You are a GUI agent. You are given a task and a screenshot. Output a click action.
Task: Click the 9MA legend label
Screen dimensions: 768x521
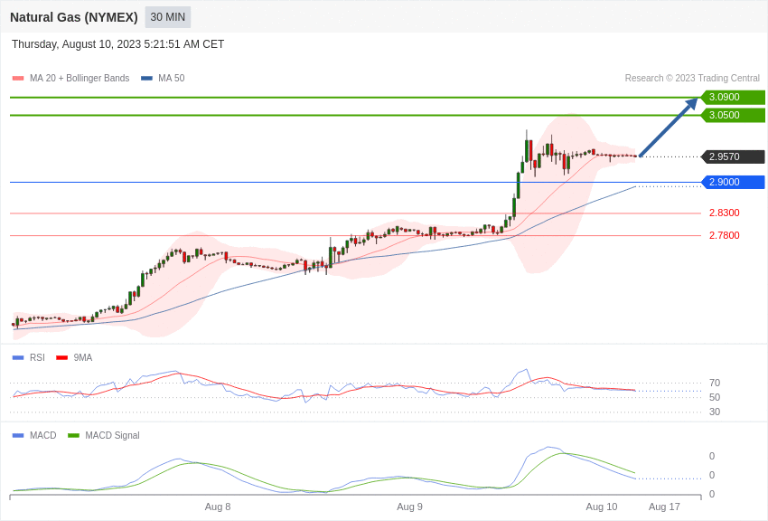tap(83, 358)
